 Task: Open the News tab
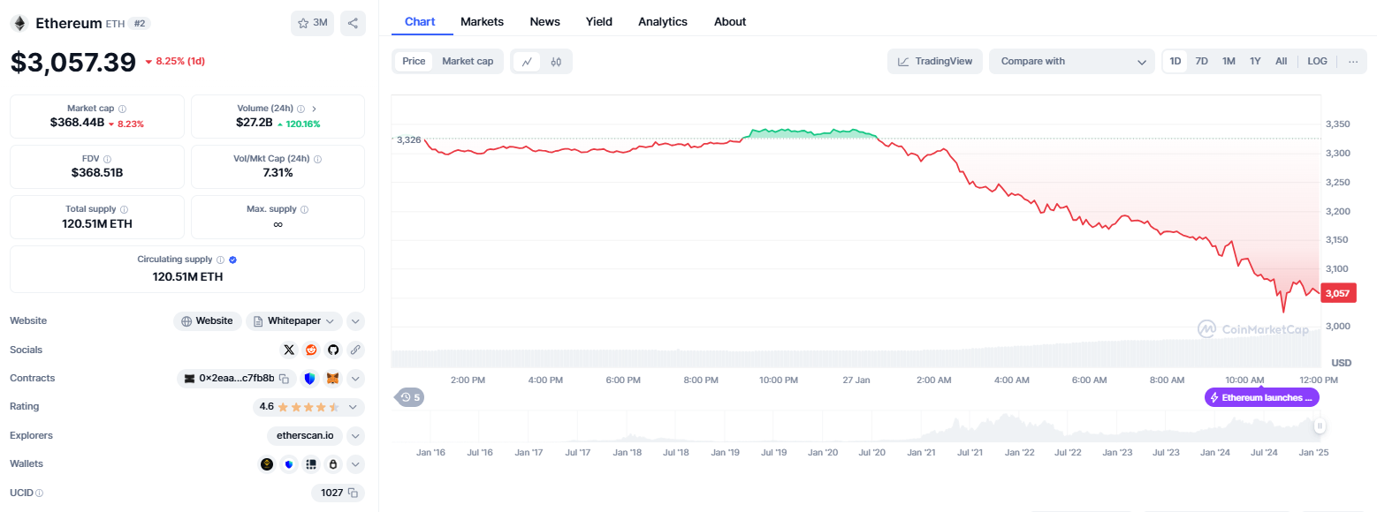click(544, 21)
